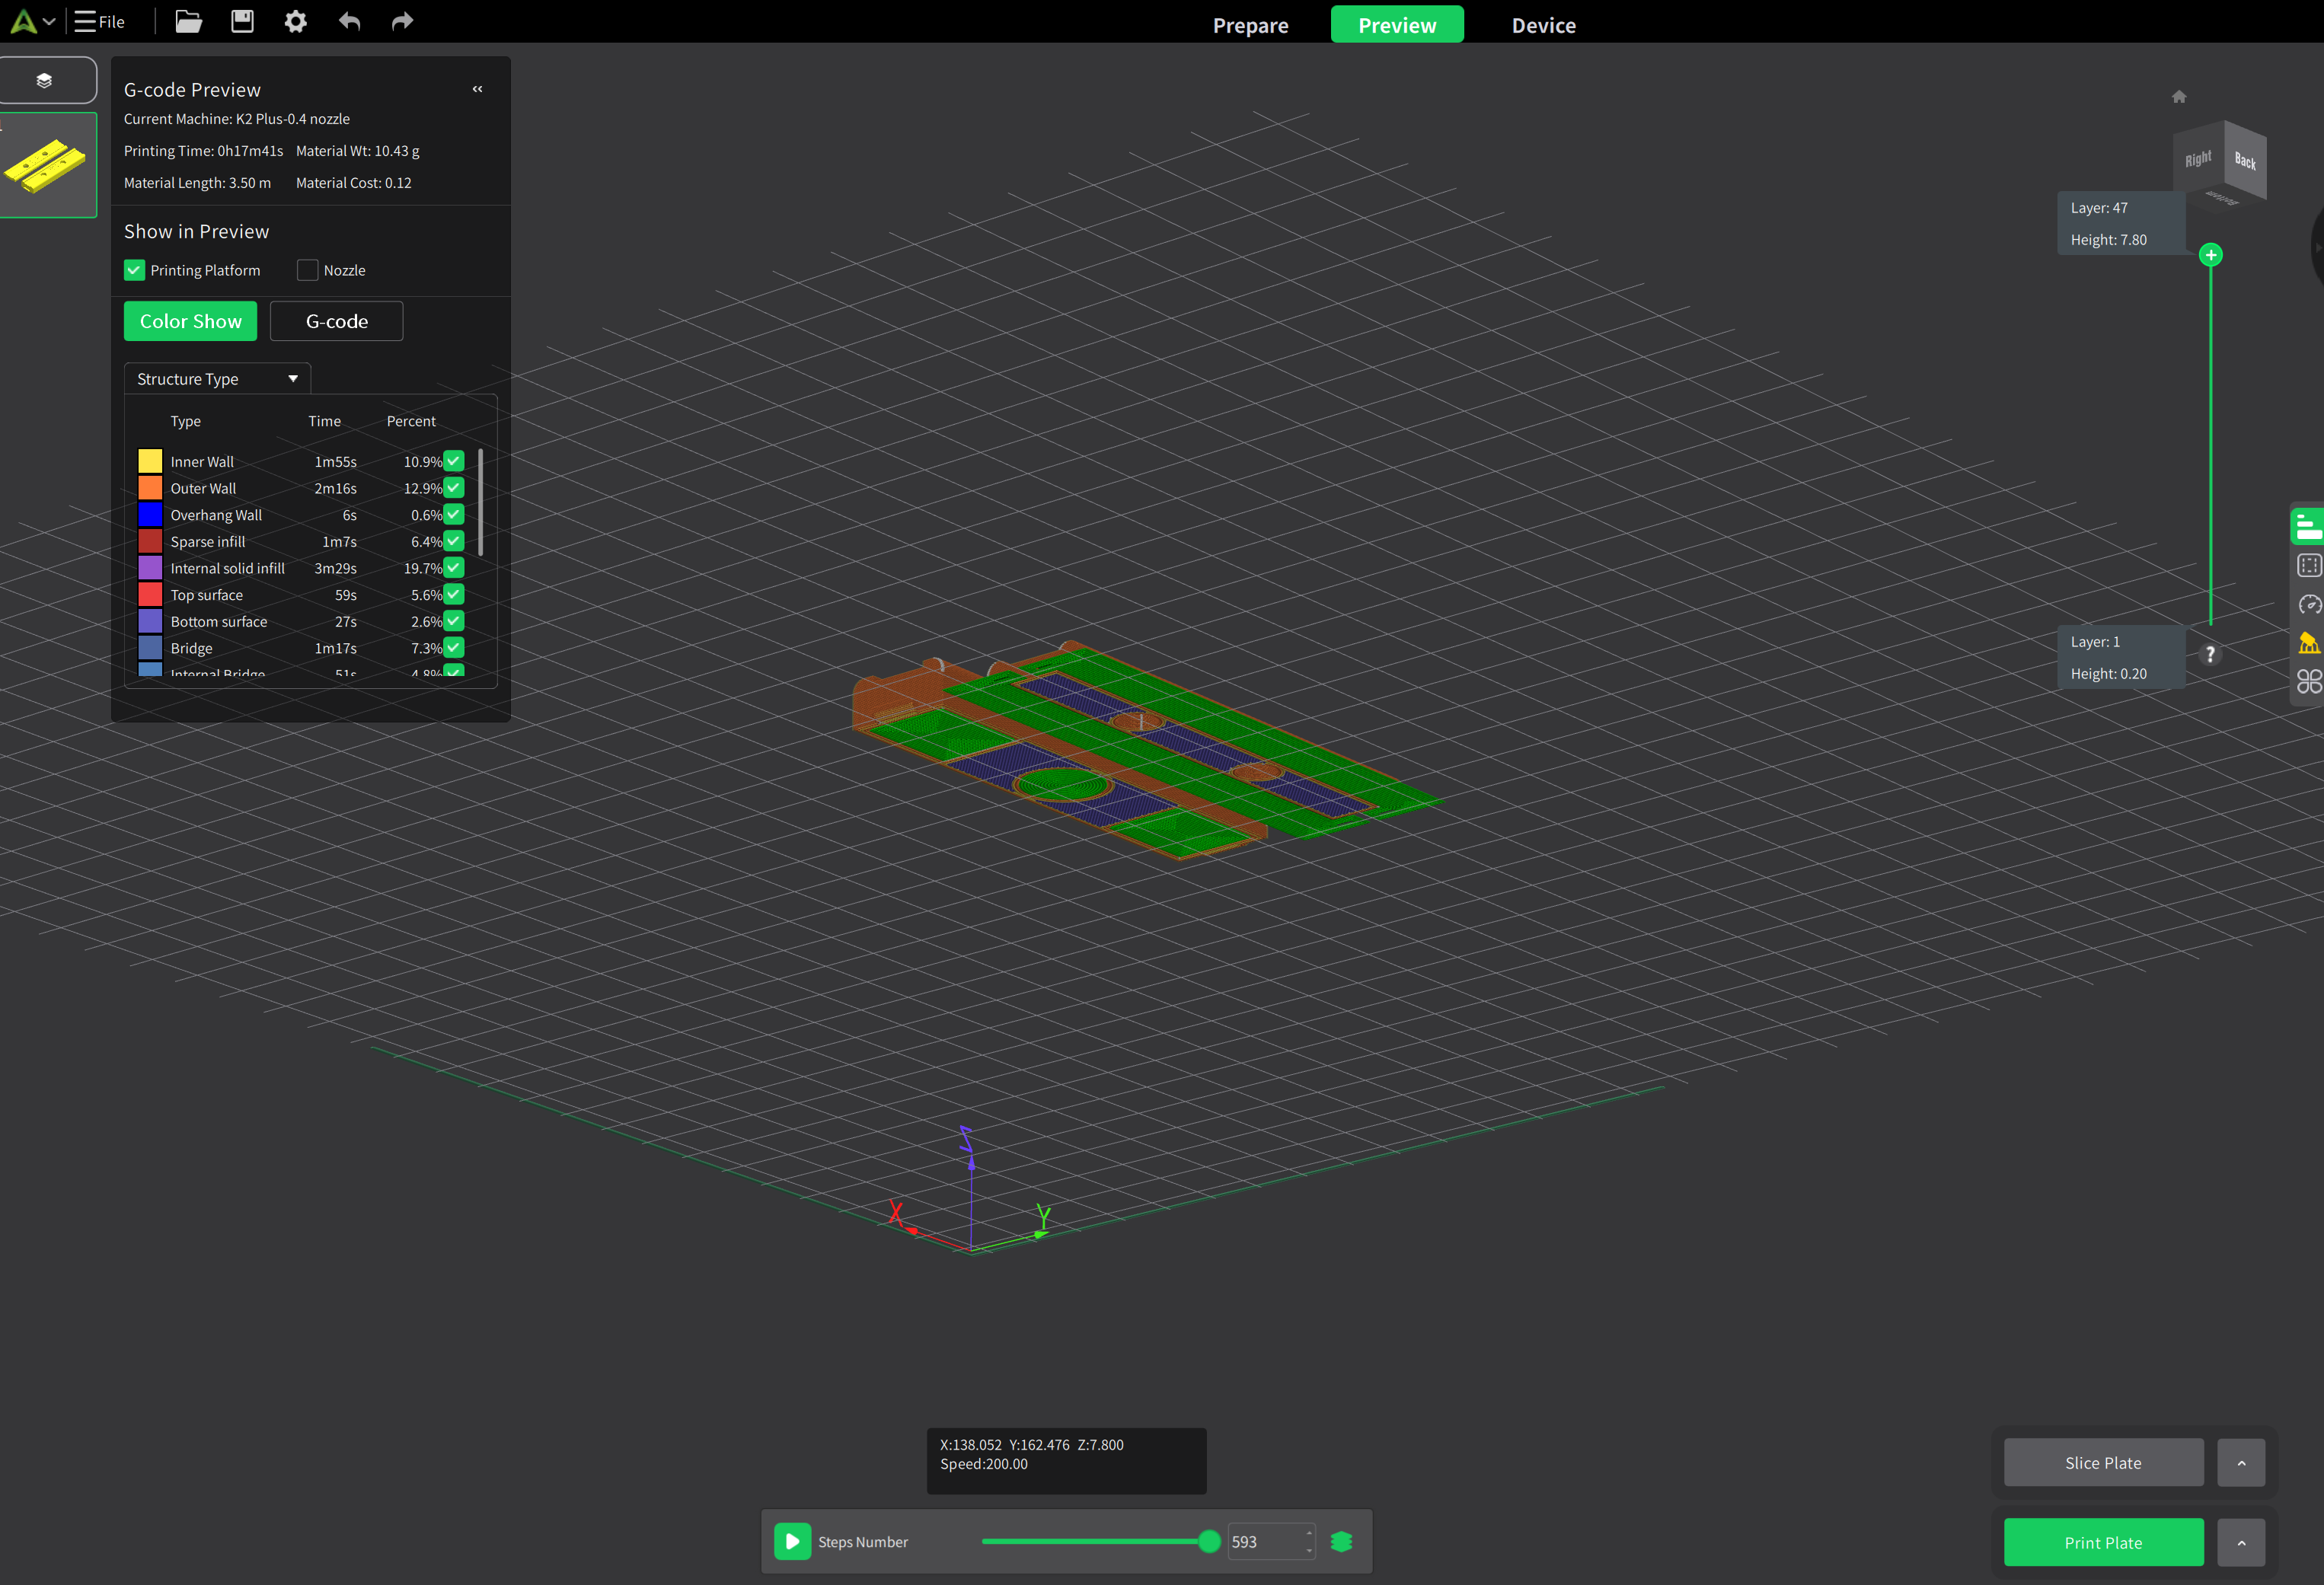The height and width of the screenshot is (1585, 2324).
Task: Expand options next to Slice Plate
Action: (x=2241, y=1463)
